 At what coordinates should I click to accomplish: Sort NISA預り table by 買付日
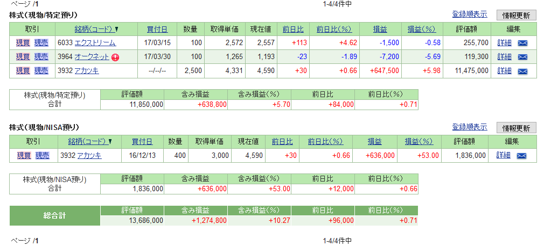pyautogui.click(x=142, y=141)
